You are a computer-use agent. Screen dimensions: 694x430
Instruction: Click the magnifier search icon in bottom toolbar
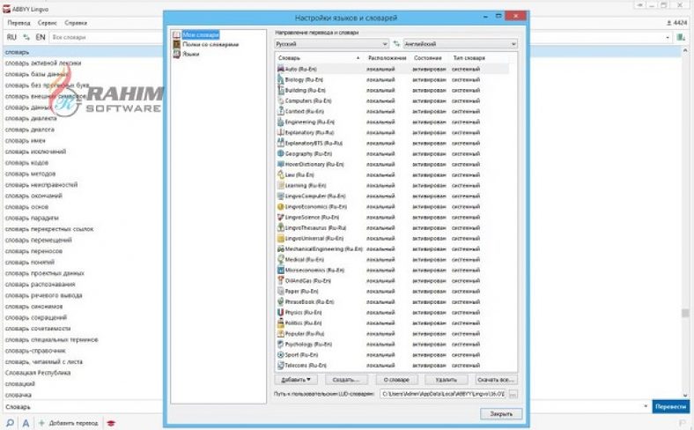(10, 423)
